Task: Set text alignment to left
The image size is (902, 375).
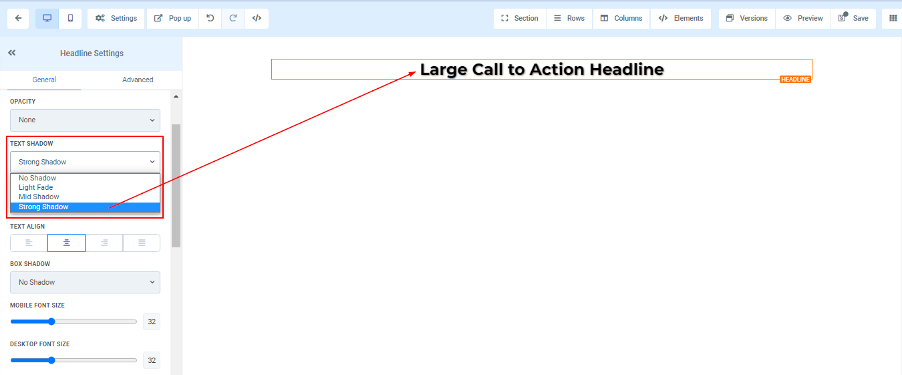Action: [x=29, y=243]
